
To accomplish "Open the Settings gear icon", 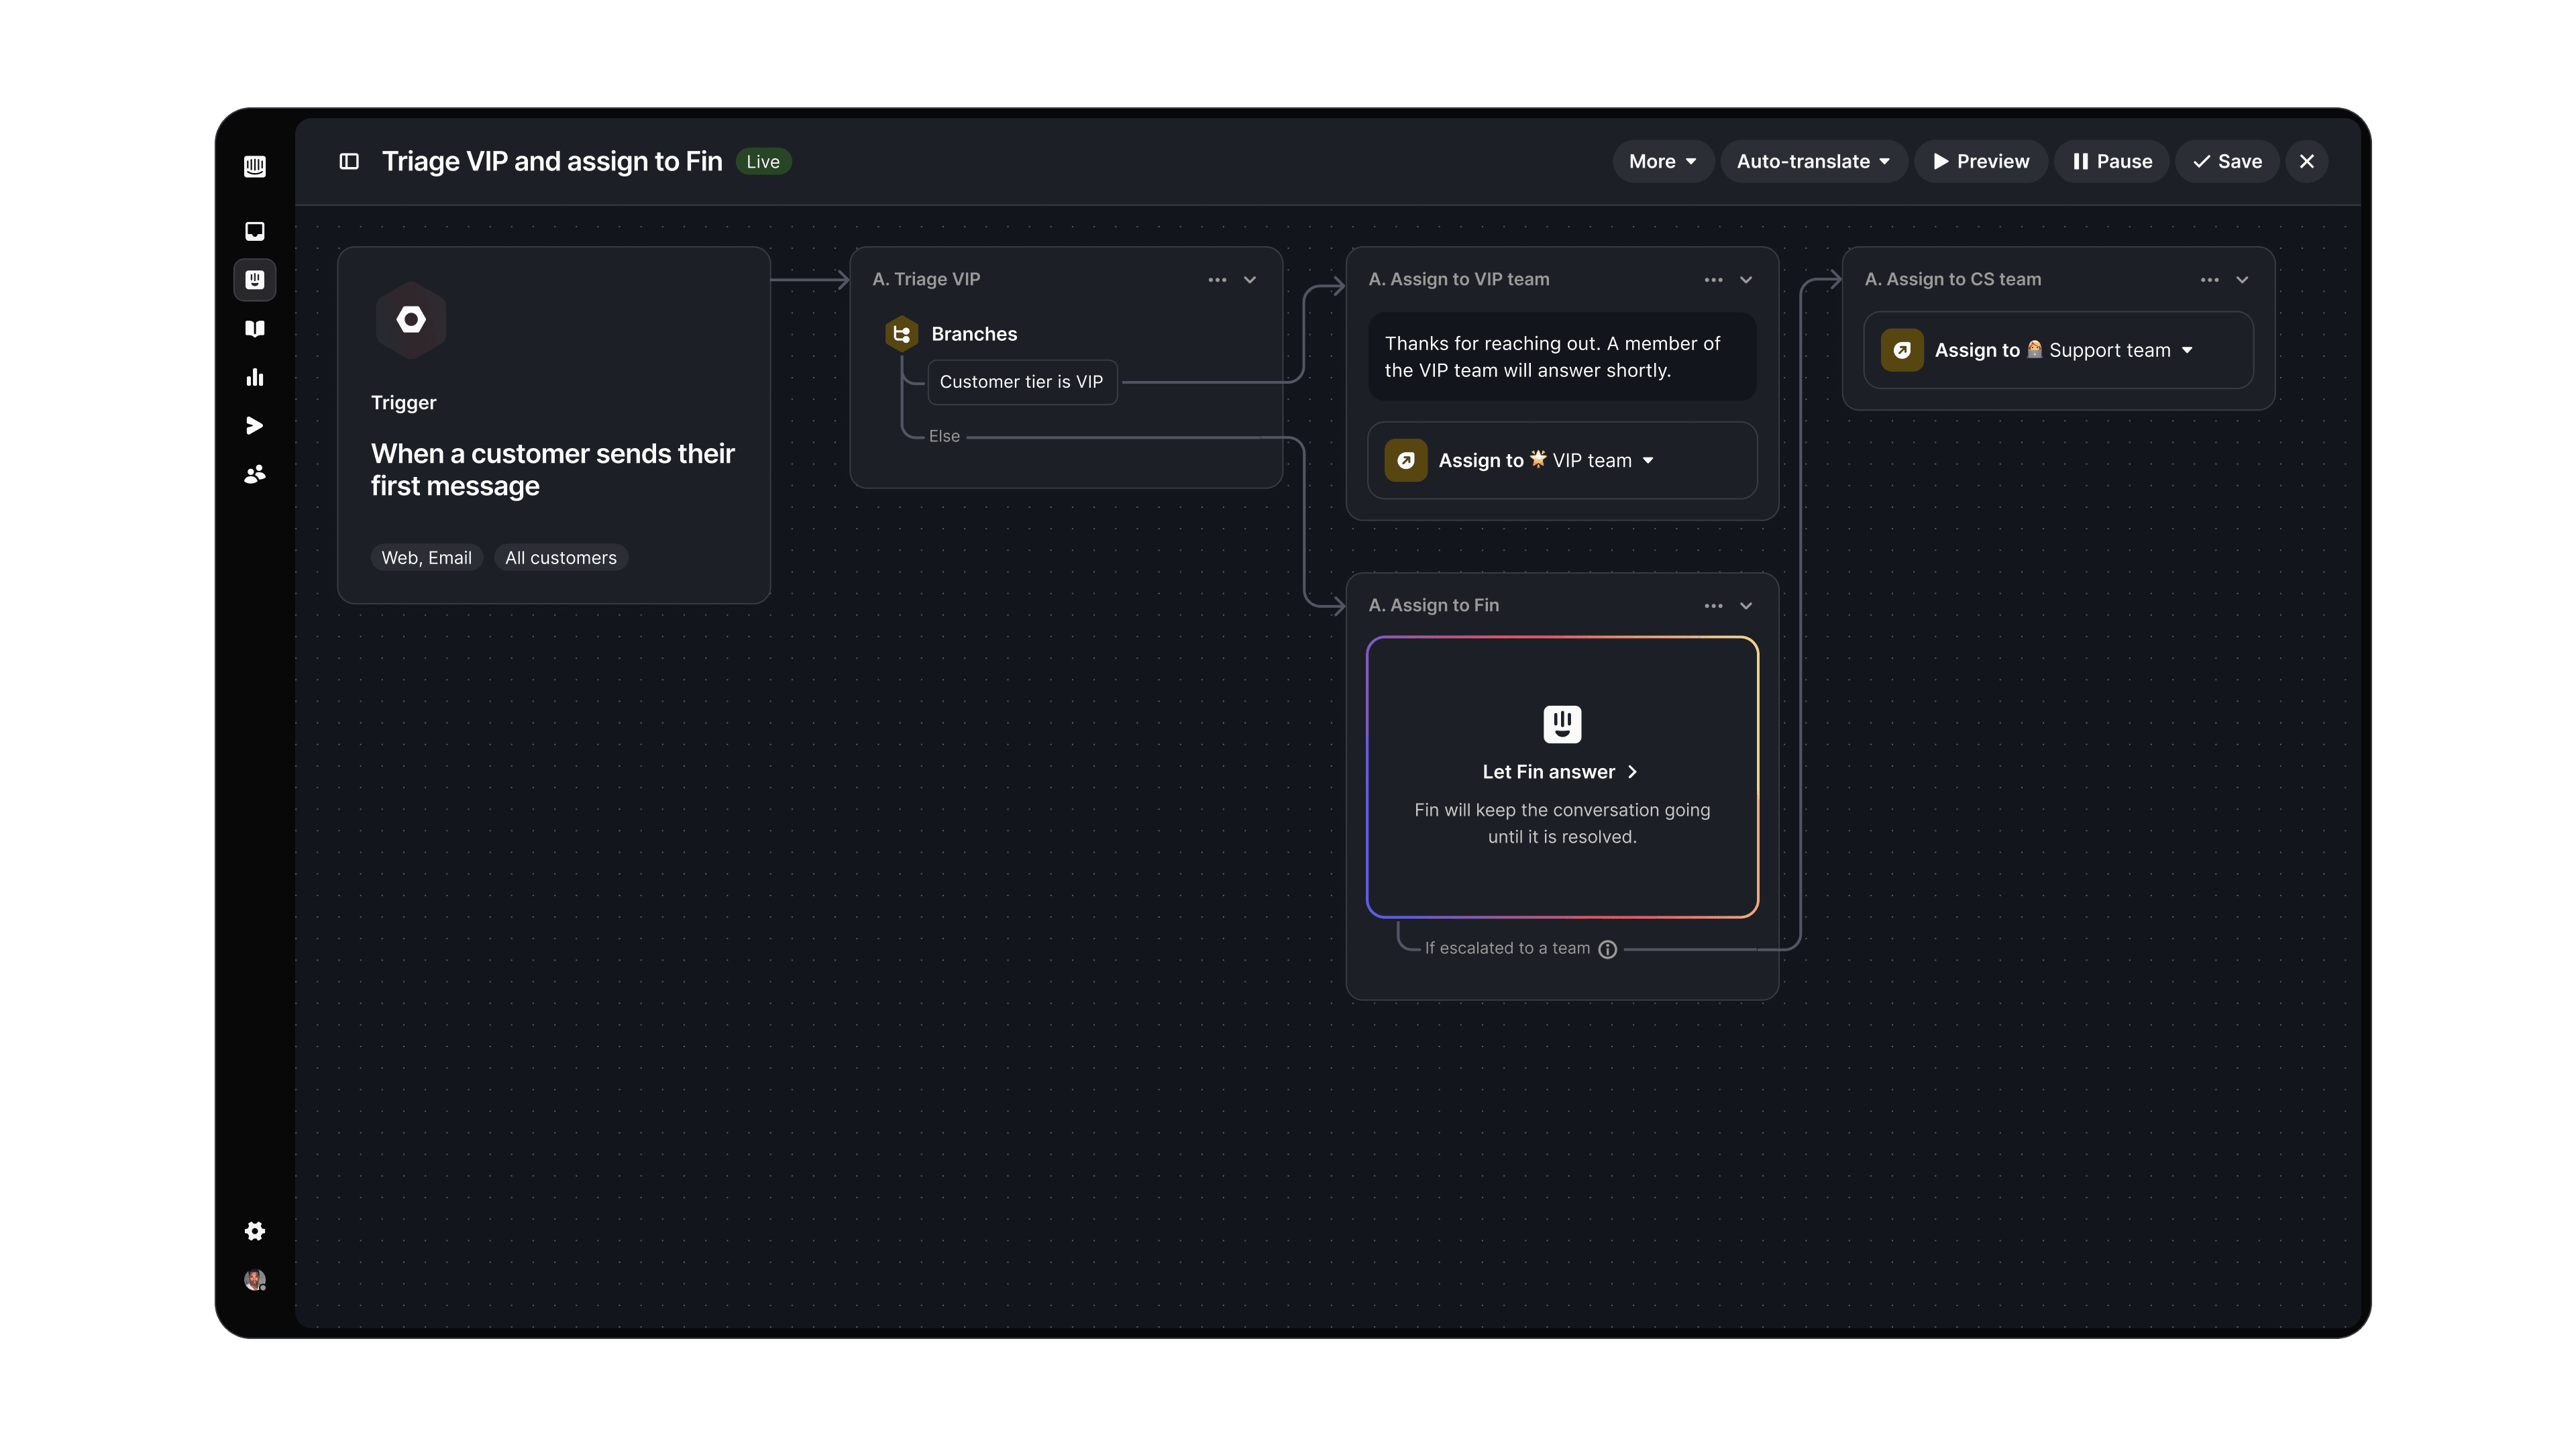I will (255, 1231).
